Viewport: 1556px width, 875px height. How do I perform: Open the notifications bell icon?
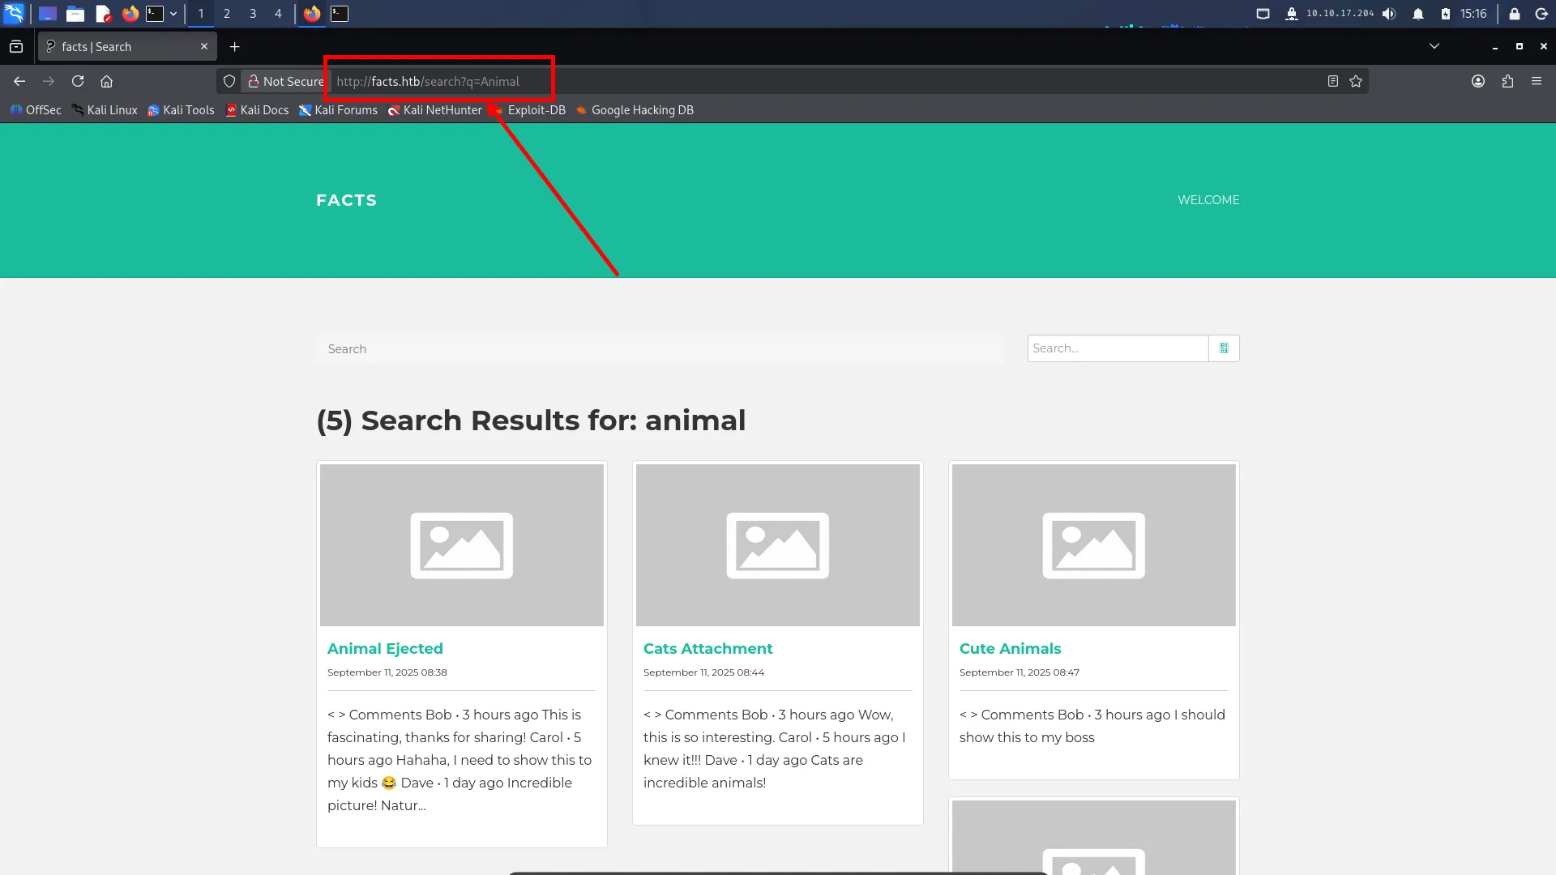[x=1418, y=14]
